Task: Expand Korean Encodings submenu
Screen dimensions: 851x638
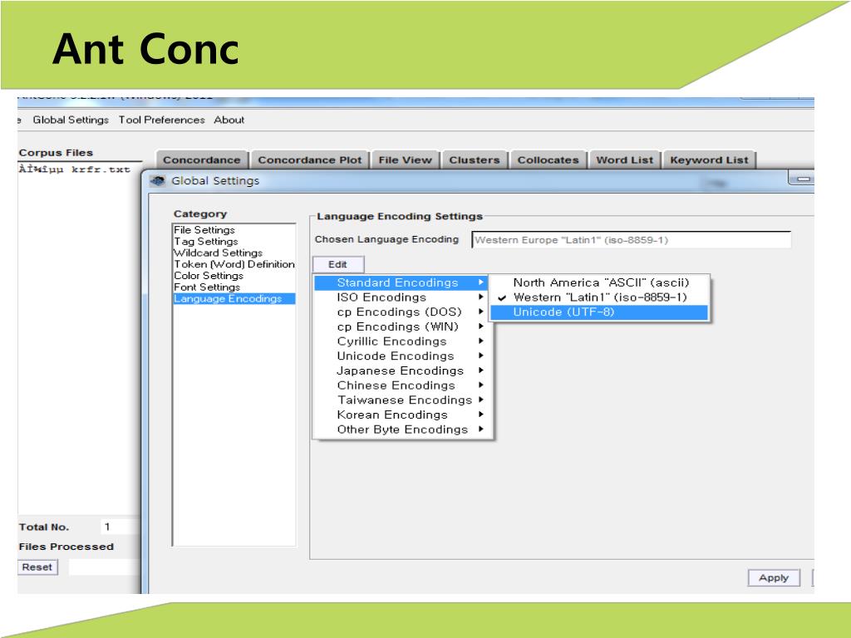Action: [401, 415]
